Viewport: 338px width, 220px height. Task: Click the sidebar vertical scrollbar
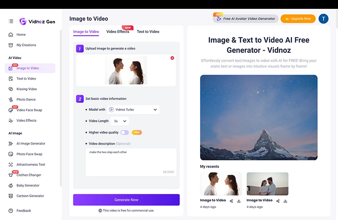(x=61, y=108)
